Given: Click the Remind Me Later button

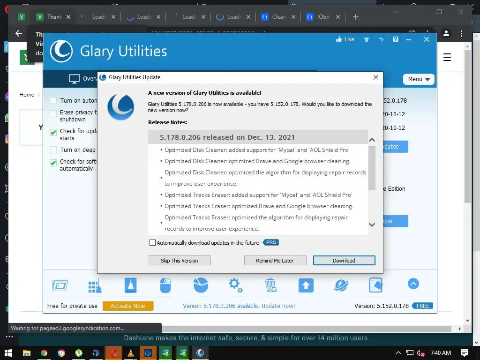Looking at the screenshot, I should click(x=275, y=261).
